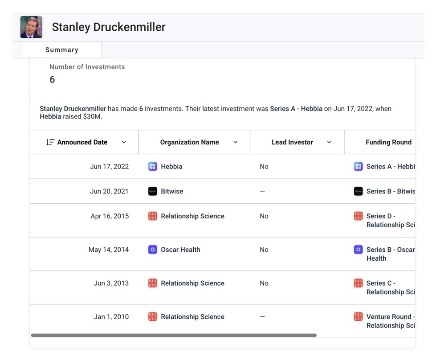Click Oscar Health logo icon in Organization column
432x361 pixels.
pos(153,250)
